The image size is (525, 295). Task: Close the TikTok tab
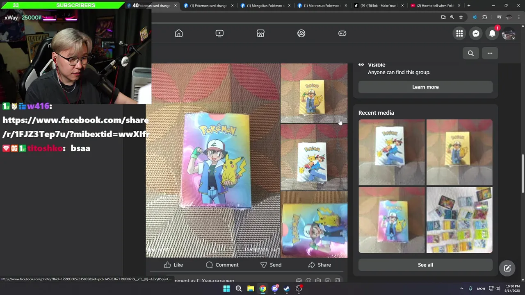pyautogui.click(x=402, y=6)
